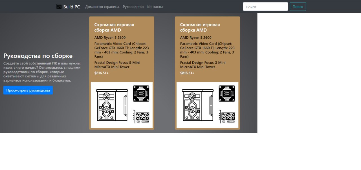The image size is (361, 170).
Task: Click Fractal Design Focus G Mini in second card
Action: pos(203,65)
